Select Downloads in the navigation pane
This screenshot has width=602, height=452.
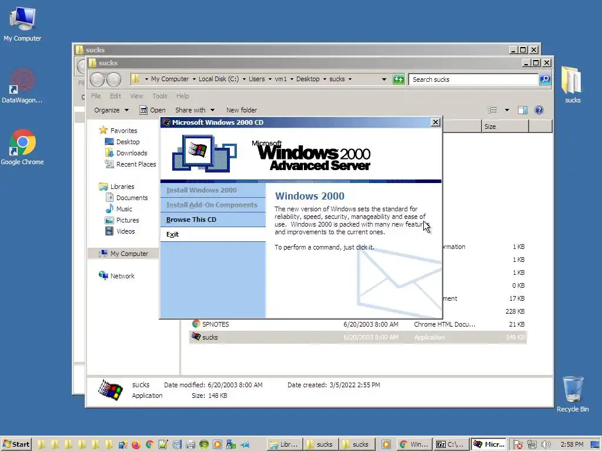126,153
